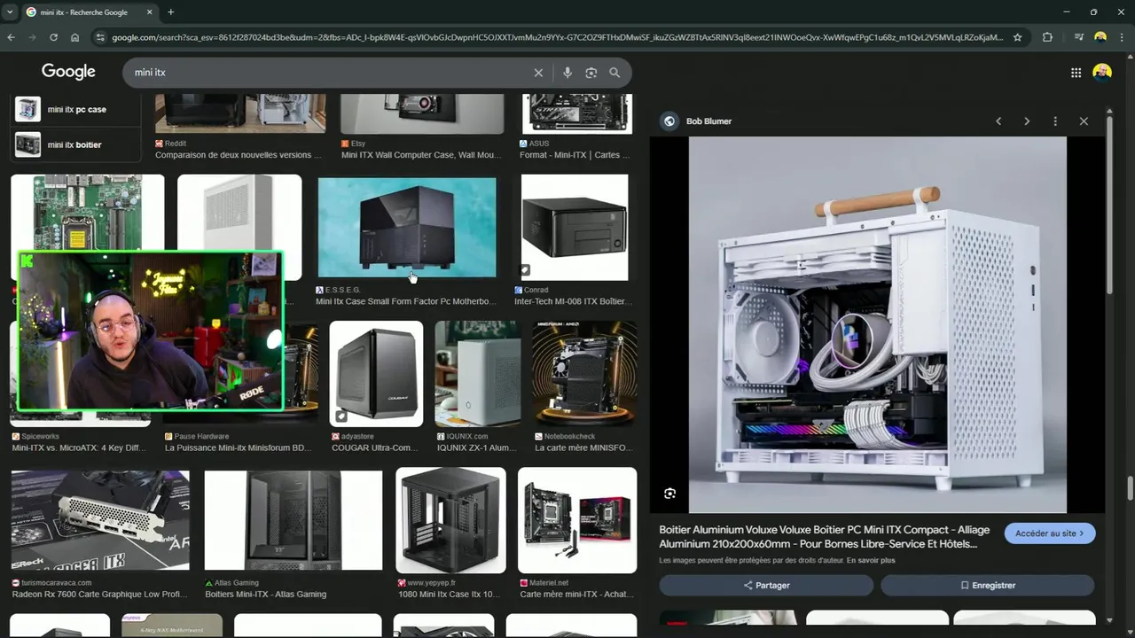
Task: Choose the mini itx boitier suggestion
Action: (76, 144)
